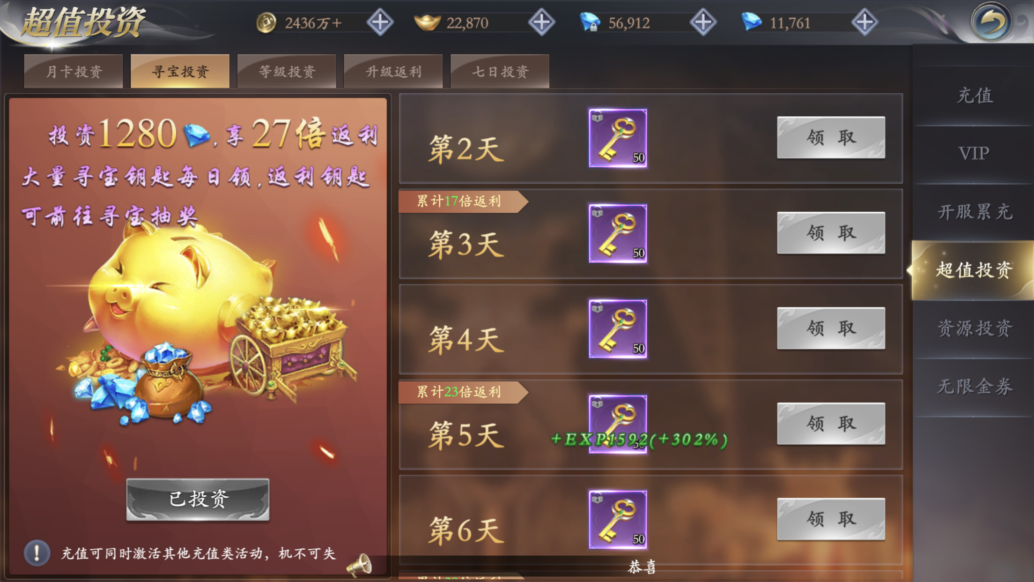The image size is (1034, 582).
Task: Switch to the 月卡投资 tab
Action: click(x=74, y=71)
